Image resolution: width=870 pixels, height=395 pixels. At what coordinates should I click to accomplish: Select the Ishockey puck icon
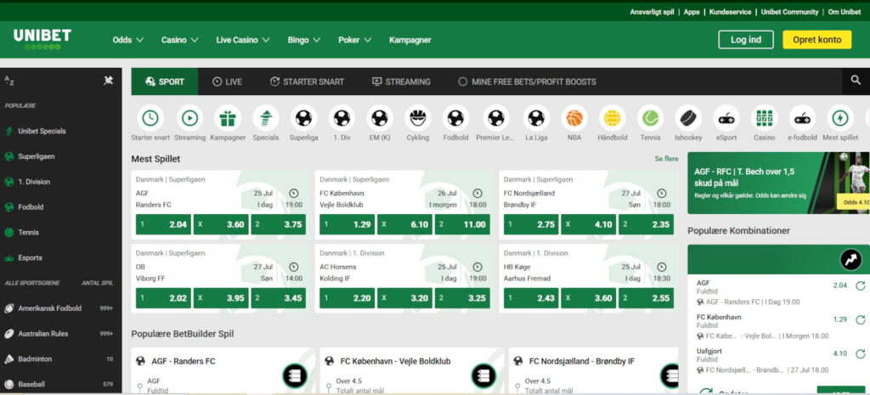[688, 117]
